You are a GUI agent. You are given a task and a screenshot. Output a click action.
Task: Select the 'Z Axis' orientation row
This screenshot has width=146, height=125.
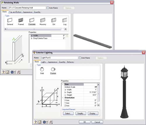point(80,105)
